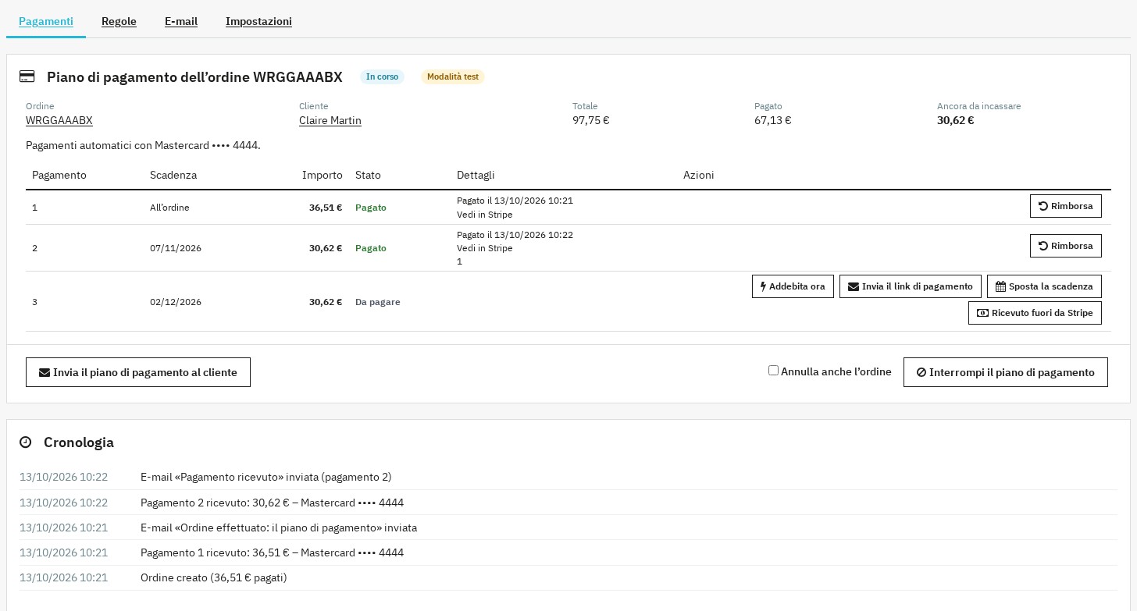Click the «Ordine effettuato» e-mail history entry

279,528
